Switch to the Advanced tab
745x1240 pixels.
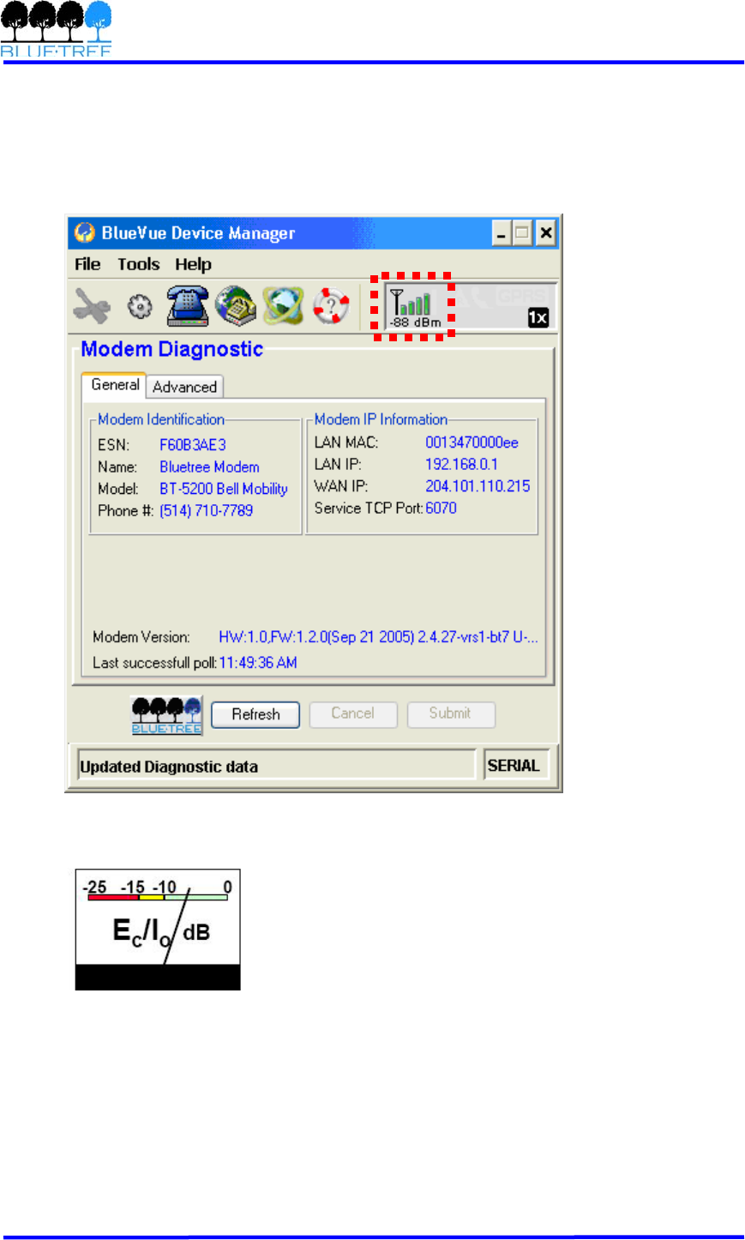[184, 387]
